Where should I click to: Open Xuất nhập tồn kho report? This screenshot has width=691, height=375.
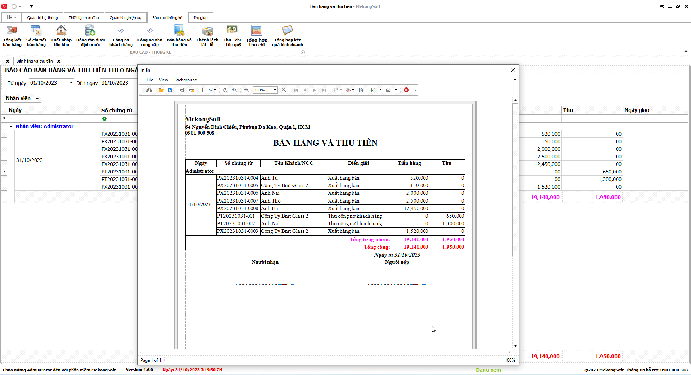61,36
